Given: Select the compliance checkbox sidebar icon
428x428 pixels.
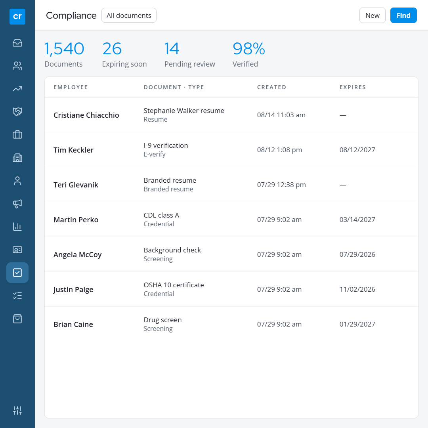Looking at the screenshot, I should coord(17,272).
